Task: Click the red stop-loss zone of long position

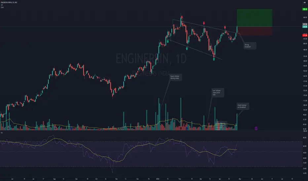Action: [254, 31]
